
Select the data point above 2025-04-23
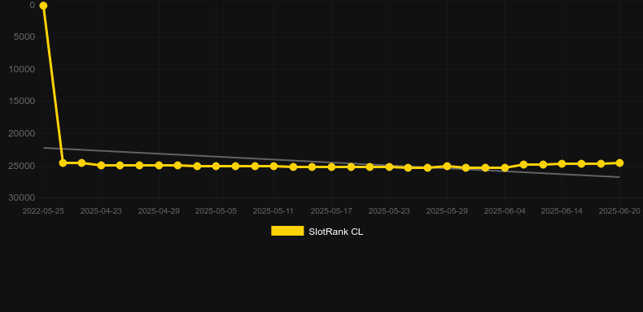pyautogui.click(x=101, y=166)
